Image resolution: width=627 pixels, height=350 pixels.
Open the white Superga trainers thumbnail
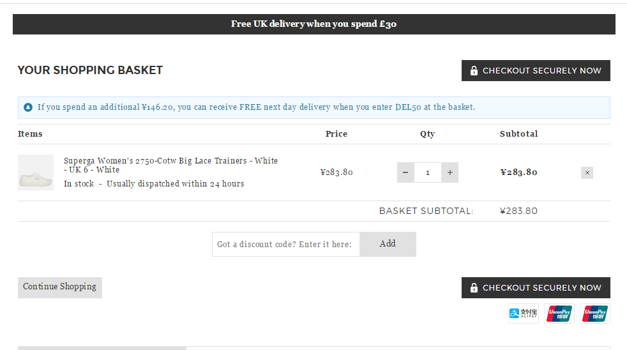click(36, 172)
